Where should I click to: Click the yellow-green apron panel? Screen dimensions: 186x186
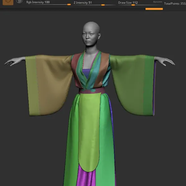tap(89, 130)
